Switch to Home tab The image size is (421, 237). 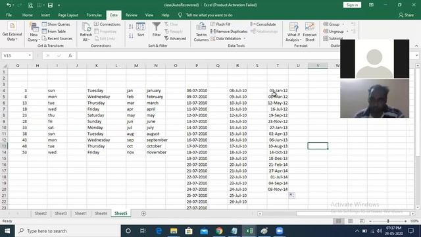tap(28, 15)
